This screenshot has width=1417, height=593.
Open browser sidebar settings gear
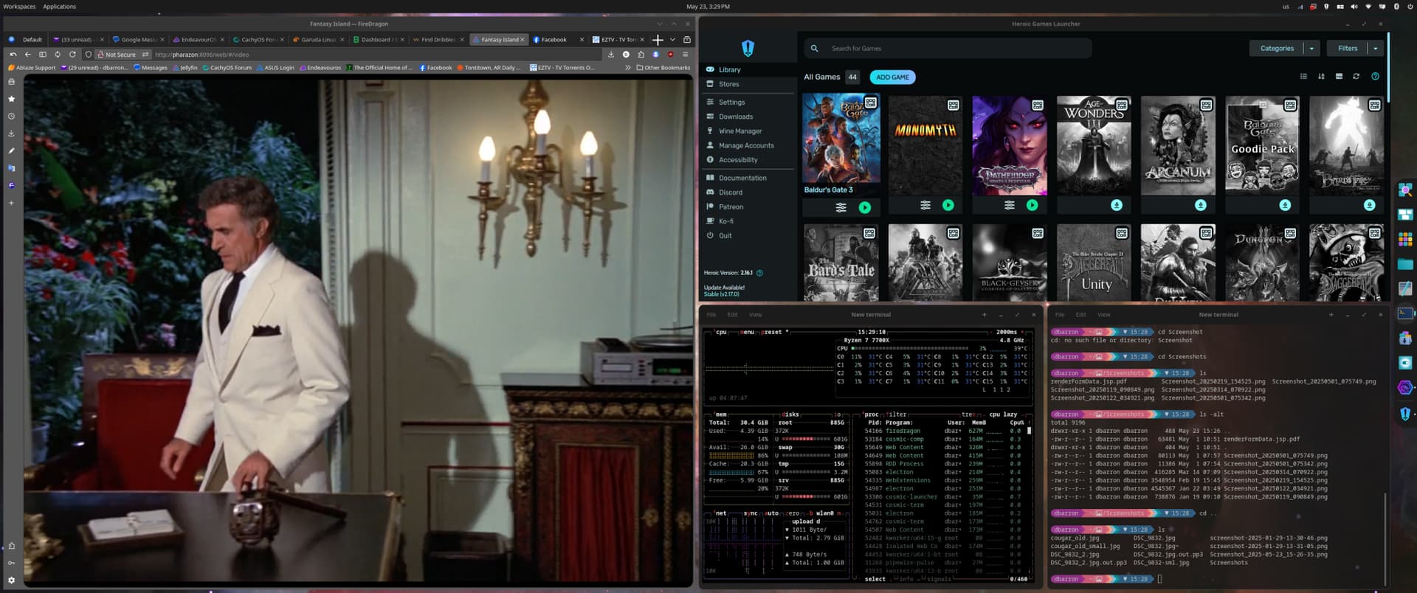[x=11, y=580]
